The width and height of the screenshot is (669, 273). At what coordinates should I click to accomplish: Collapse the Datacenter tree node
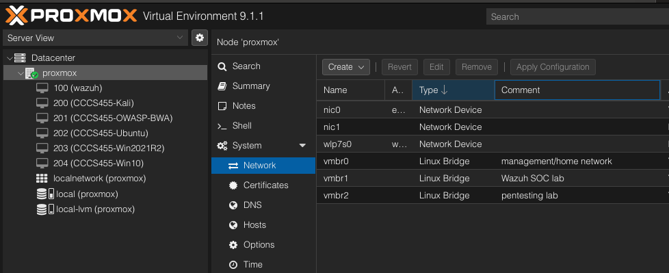tap(10, 57)
